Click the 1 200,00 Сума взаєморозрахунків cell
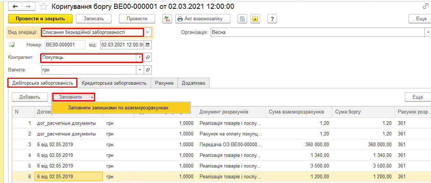 coord(299,176)
